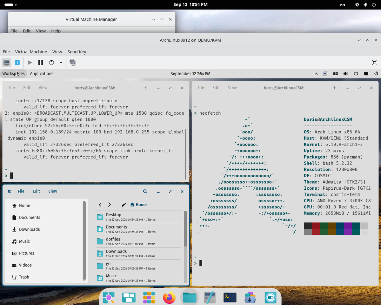Open the text editor from the dock
The height and width of the screenshot is (305, 381).
(210, 298)
